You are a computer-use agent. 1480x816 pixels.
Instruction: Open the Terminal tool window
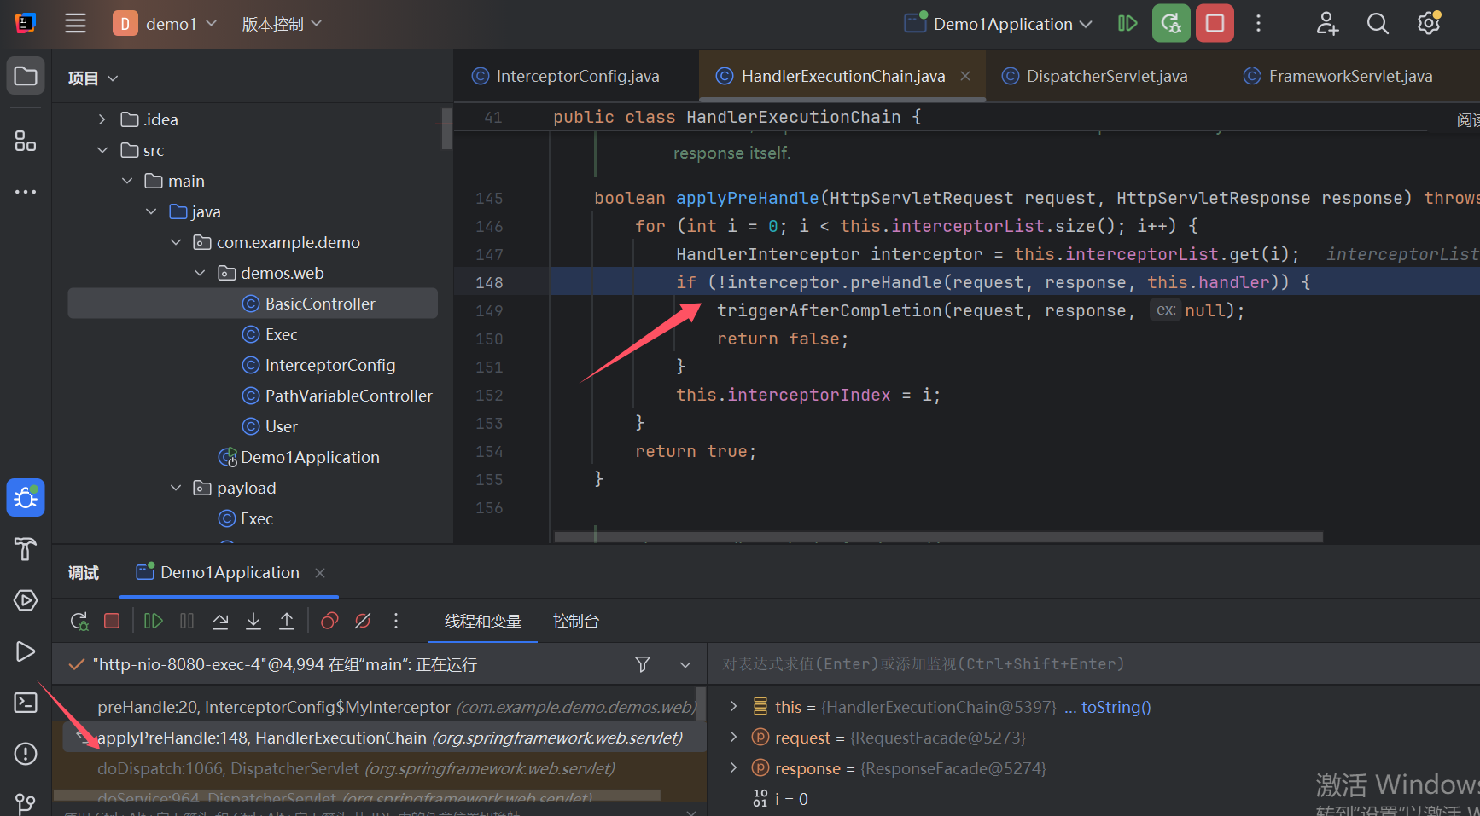coord(26,703)
